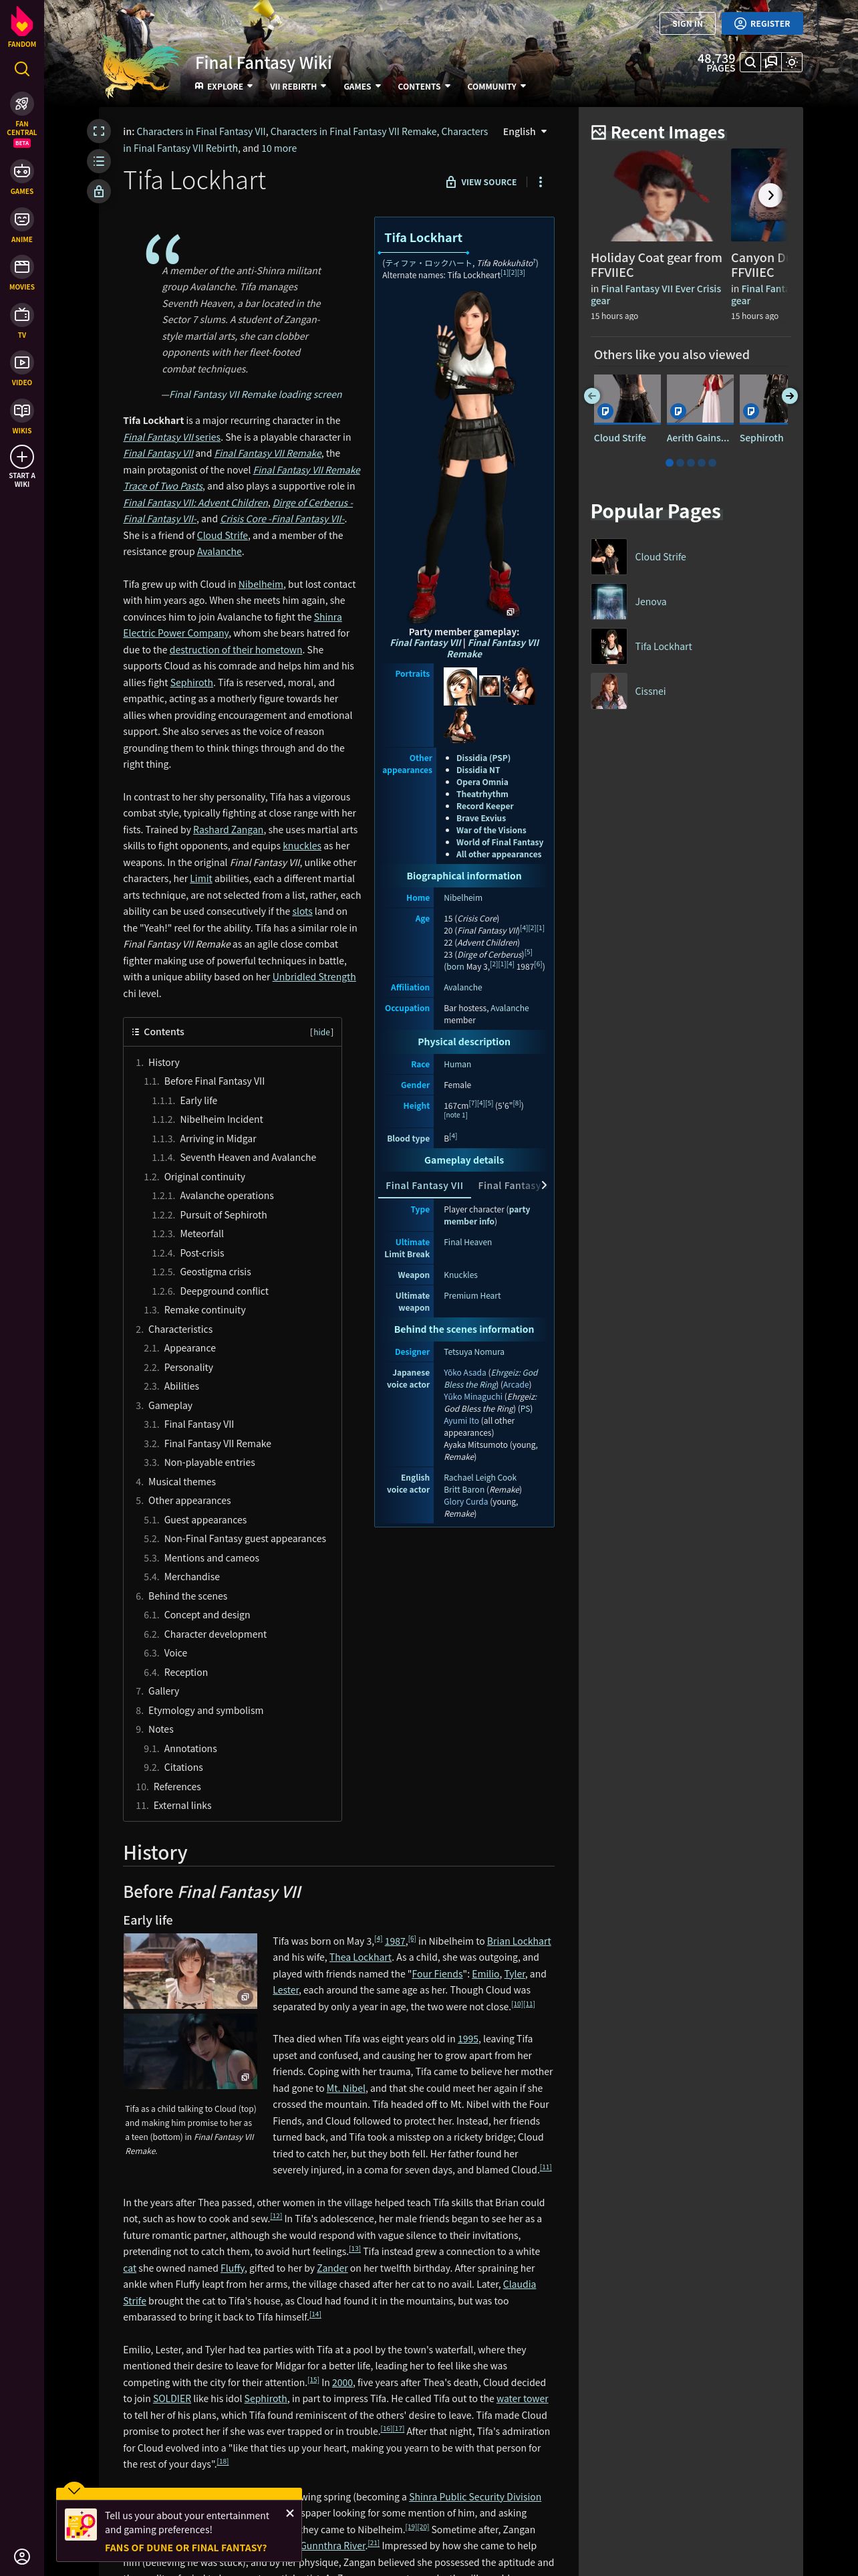Open the Rashard Zangan link
The height and width of the screenshot is (2576, 858).
pyautogui.click(x=229, y=830)
